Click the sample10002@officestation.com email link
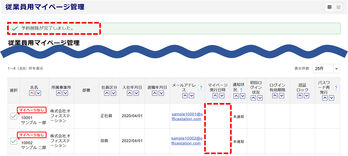The width and height of the screenshot is (348, 156). pyautogui.click(x=186, y=141)
